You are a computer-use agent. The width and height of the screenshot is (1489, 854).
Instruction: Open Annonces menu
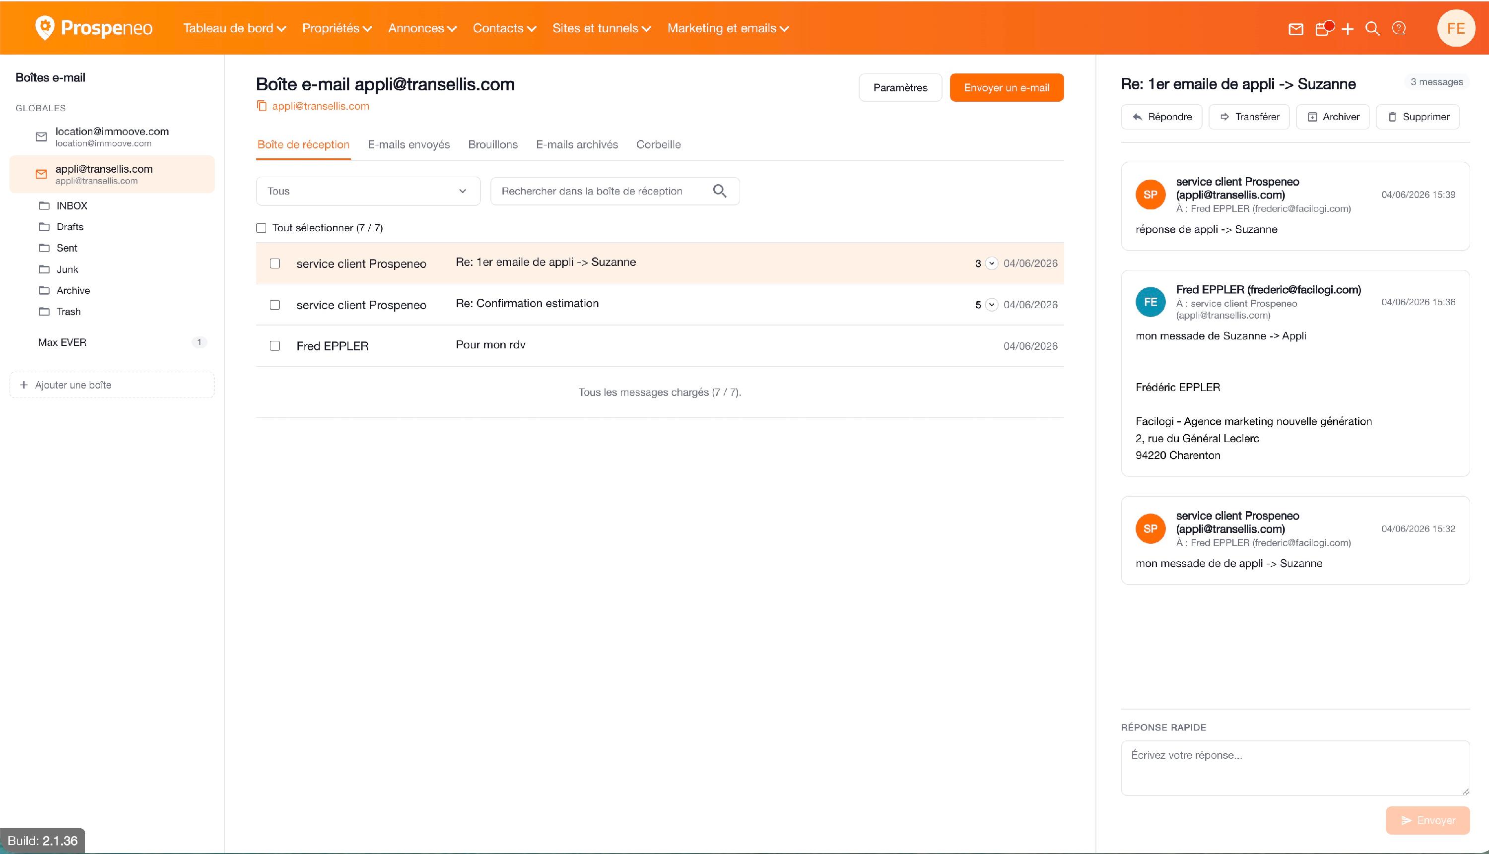pyautogui.click(x=422, y=28)
